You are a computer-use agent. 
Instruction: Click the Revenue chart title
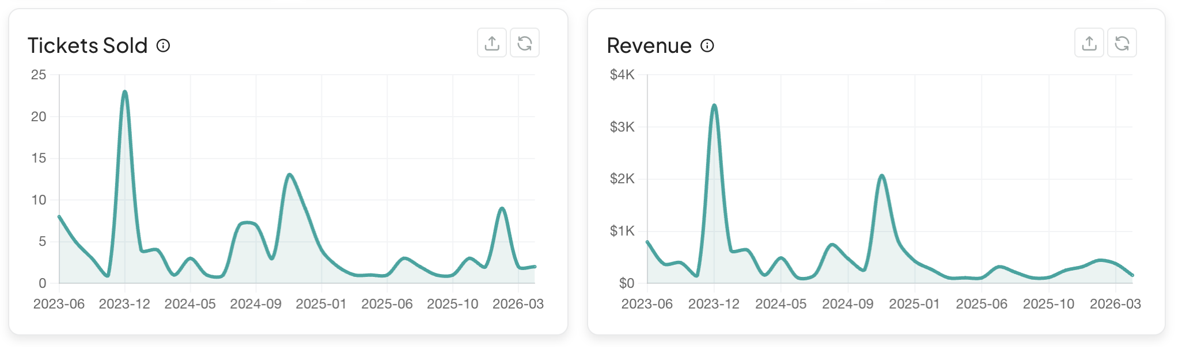(649, 45)
